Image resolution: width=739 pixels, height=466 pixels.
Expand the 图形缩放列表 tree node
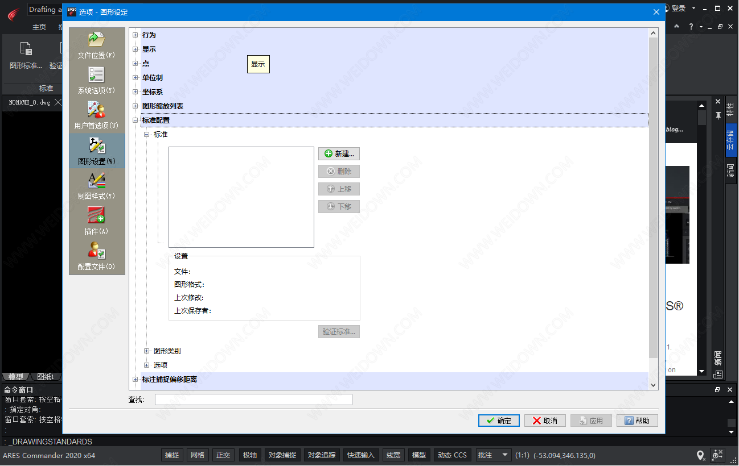click(x=136, y=106)
